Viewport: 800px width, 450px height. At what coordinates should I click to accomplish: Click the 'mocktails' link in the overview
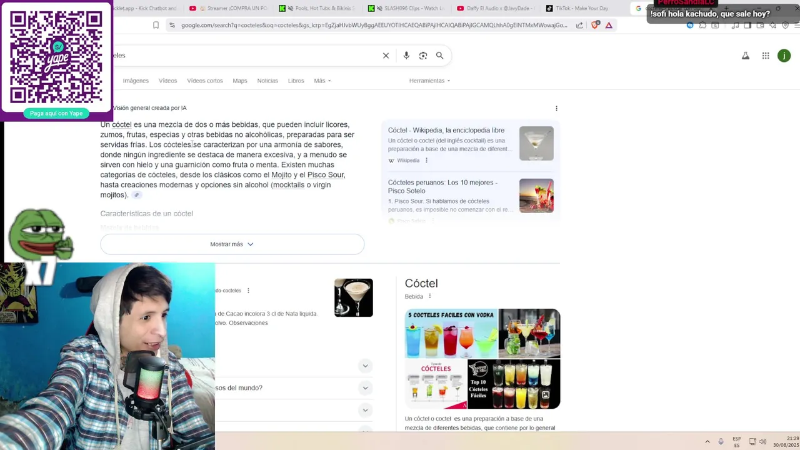[289, 185]
